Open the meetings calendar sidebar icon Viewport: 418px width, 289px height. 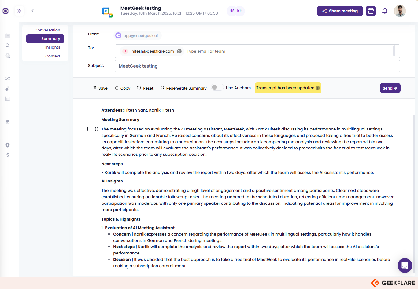(x=8, y=36)
